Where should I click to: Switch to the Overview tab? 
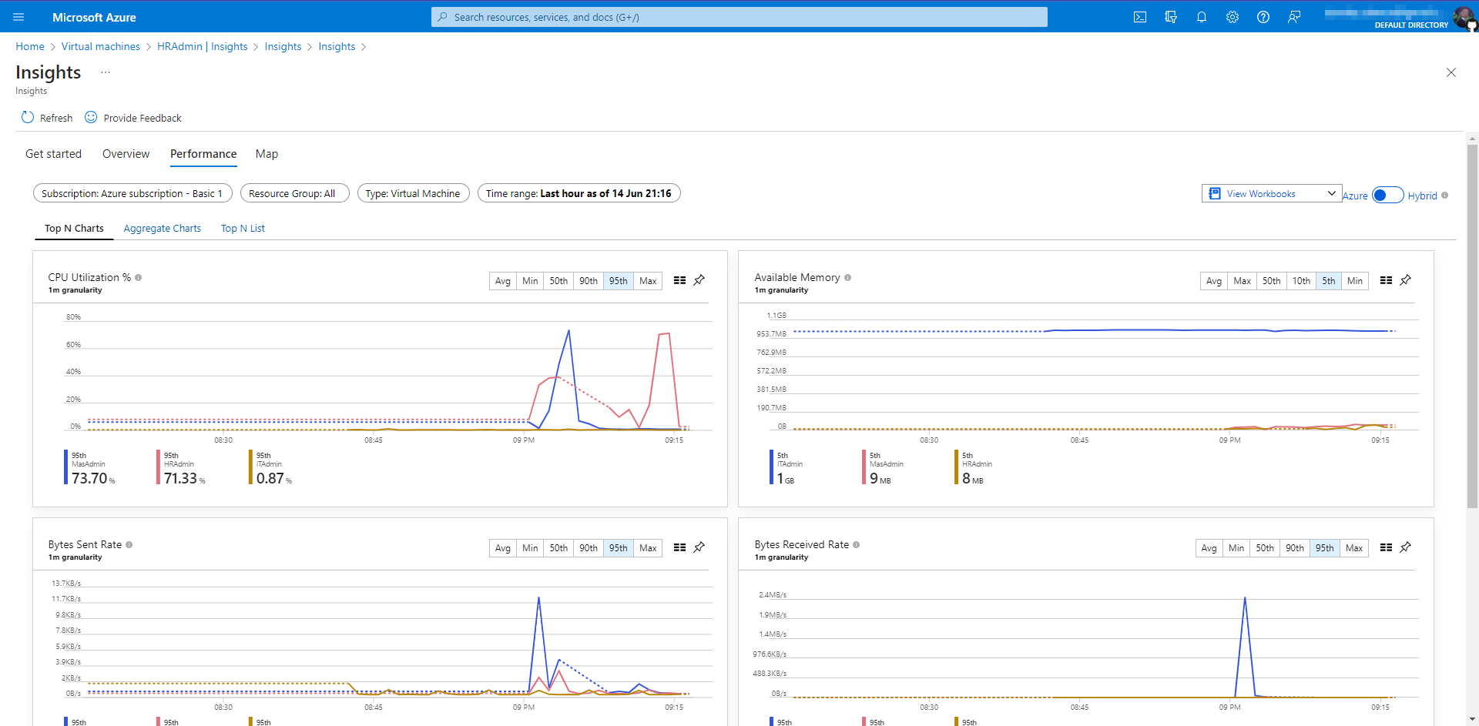click(126, 154)
